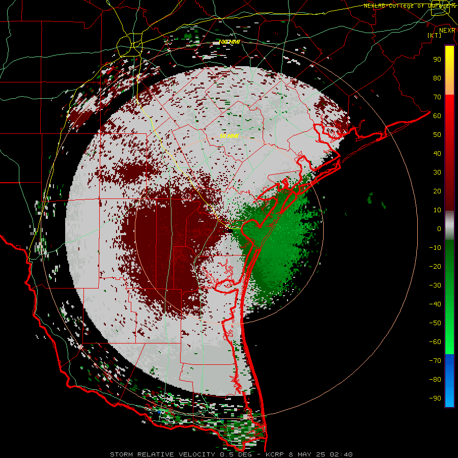
Task: Pick the blue segment of the color bar
Action: click(x=449, y=380)
